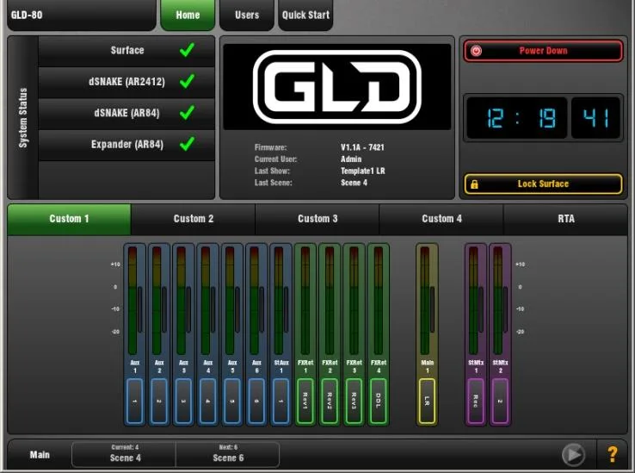Click the Last Scene value Scene 4
Screen dimensions: 635x473
point(354,183)
